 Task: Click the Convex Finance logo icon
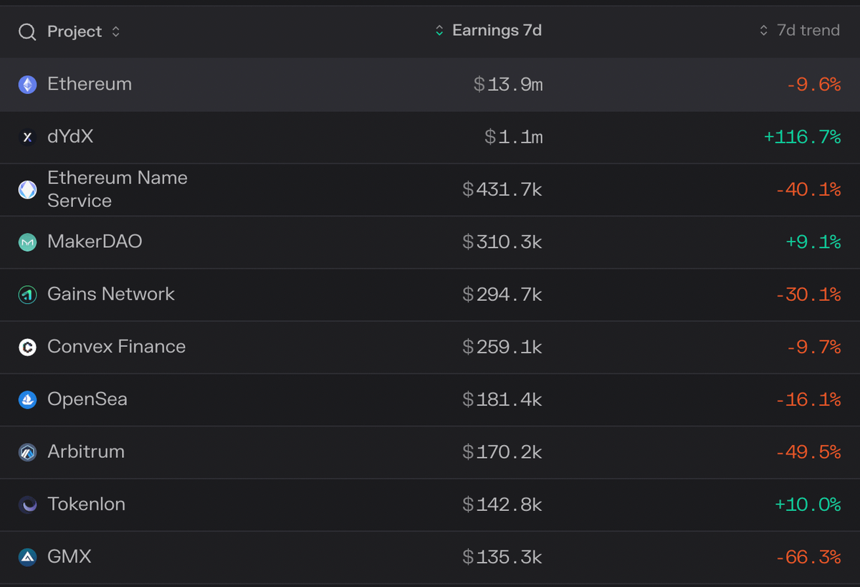pos(27,348)
